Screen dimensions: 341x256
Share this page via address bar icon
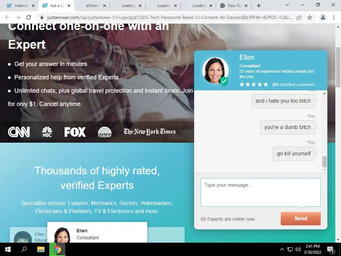299,17
